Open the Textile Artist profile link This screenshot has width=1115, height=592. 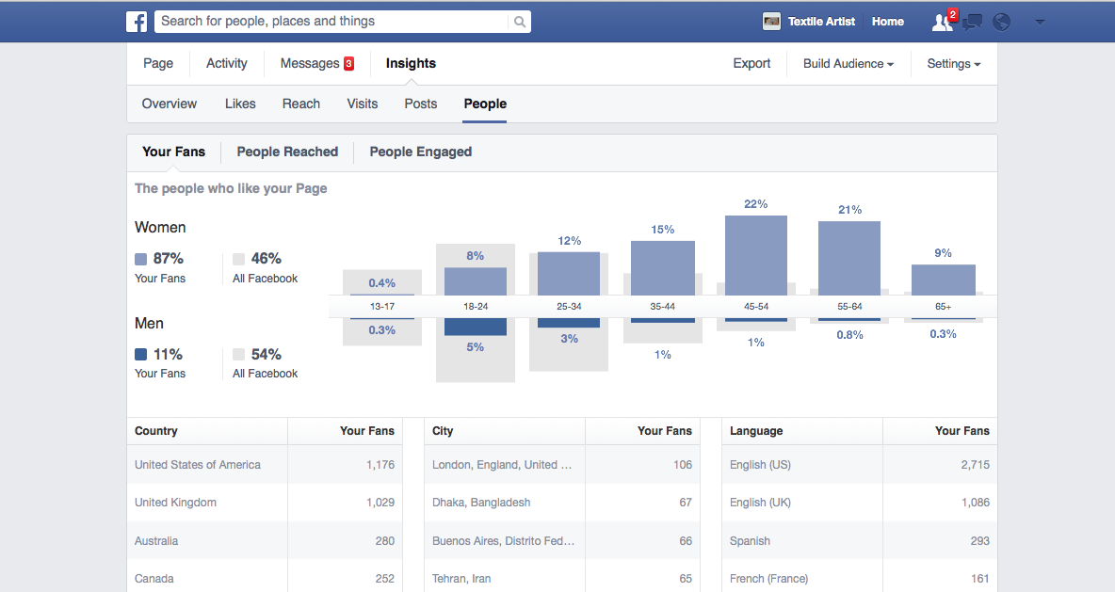coord(821,22)
